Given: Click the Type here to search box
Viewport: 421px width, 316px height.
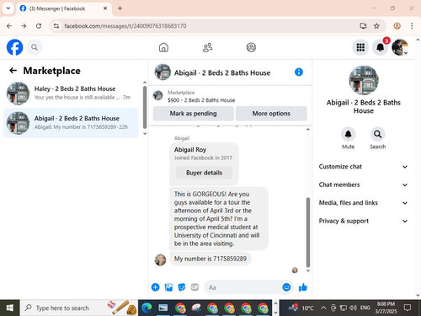Looking at the screenshot, I should (79, 308).
